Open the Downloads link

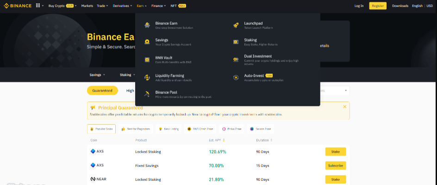[x=400, y=6]
